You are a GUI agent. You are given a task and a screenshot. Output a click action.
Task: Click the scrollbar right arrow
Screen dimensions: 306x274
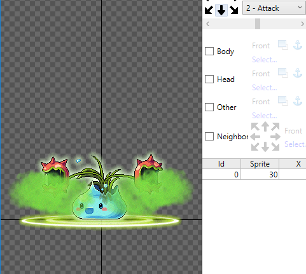302,24
